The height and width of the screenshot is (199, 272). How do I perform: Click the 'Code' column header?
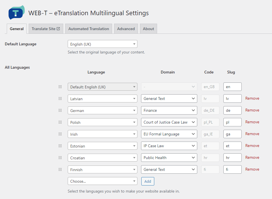(x=209, y=72)
